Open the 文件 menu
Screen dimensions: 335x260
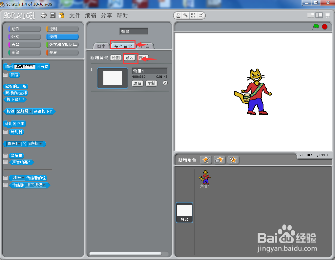[x=75, y=15]
